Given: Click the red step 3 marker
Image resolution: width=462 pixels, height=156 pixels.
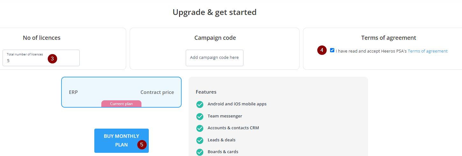Looking at the screenshot, I should tap(52, 59).
